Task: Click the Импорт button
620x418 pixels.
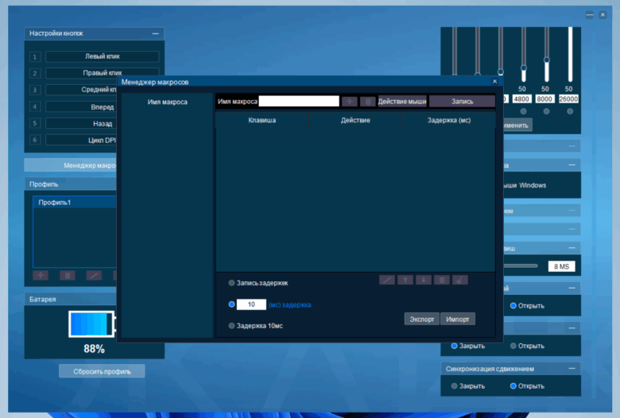Action: [458, 319]
